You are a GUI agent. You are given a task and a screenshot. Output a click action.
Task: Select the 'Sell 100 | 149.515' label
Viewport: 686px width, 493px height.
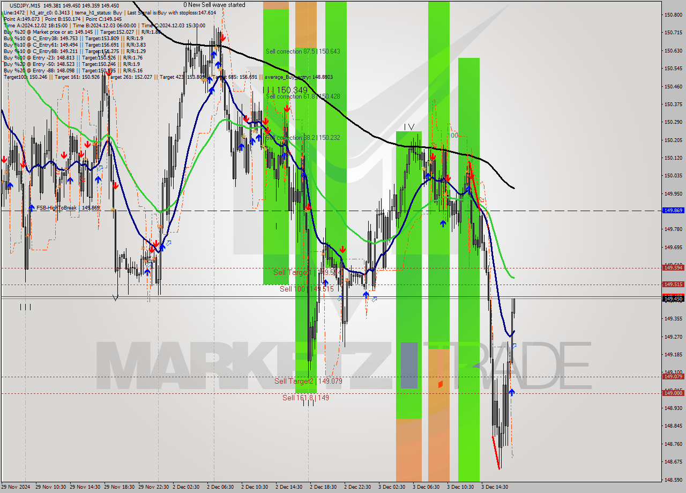[x=307, y=289]
